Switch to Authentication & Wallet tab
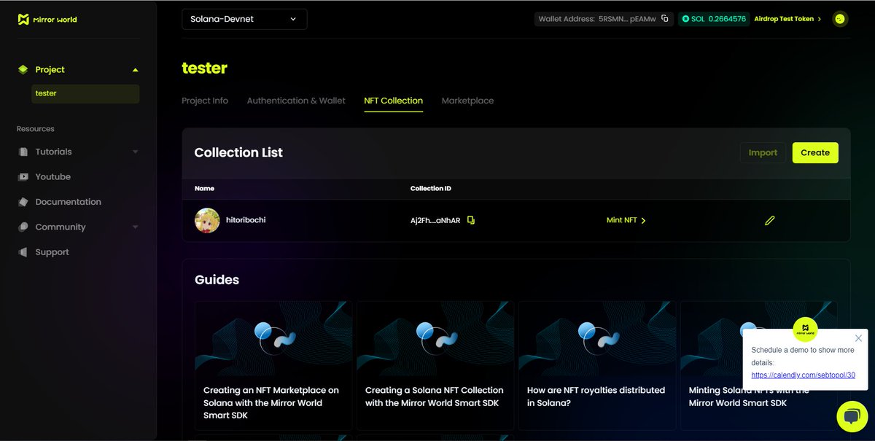The height and width of the screenshot is (441, 875). (296, 101)
